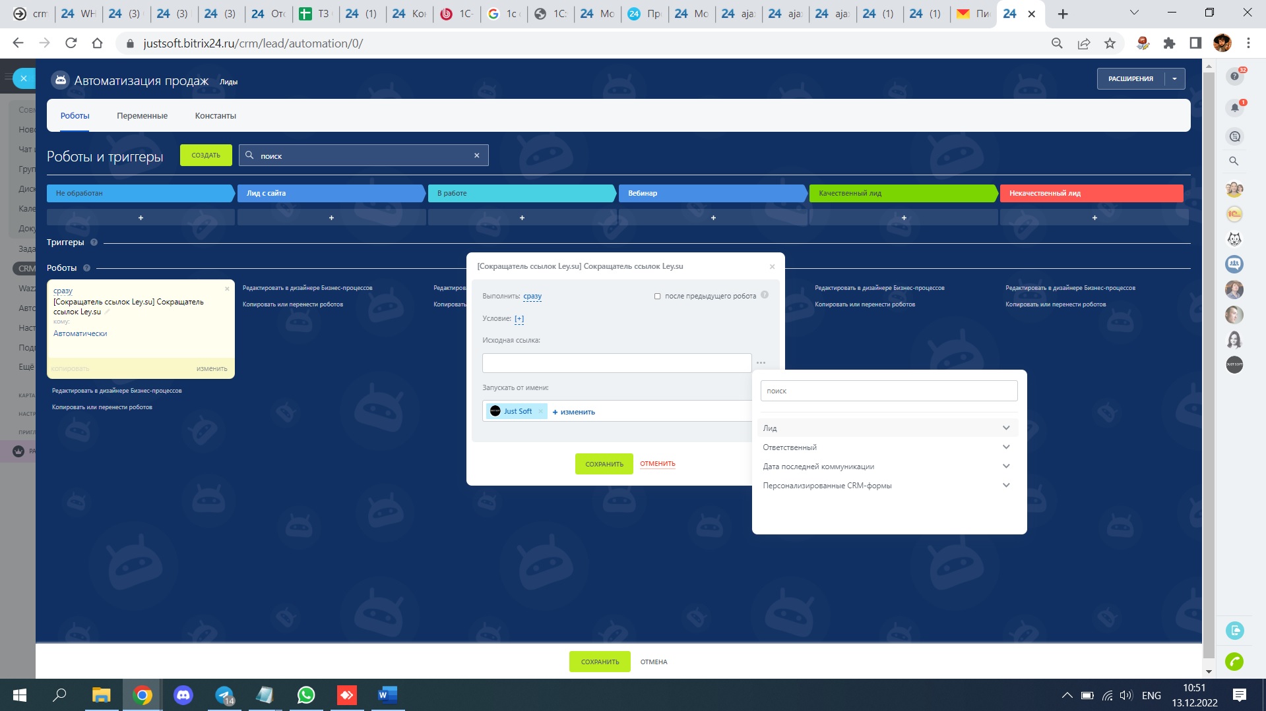The height and width of the screenshot is (711, 1266).
Task: Open the dropdown arrow beside РАСШИРЕНИЯ
Action: 1174,79
